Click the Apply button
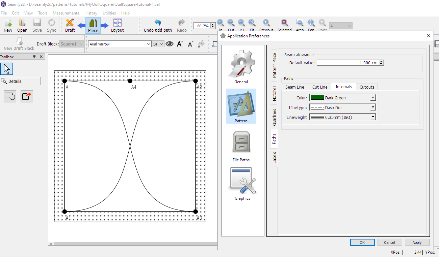This screenshot has height=257, width=439. 417,242
